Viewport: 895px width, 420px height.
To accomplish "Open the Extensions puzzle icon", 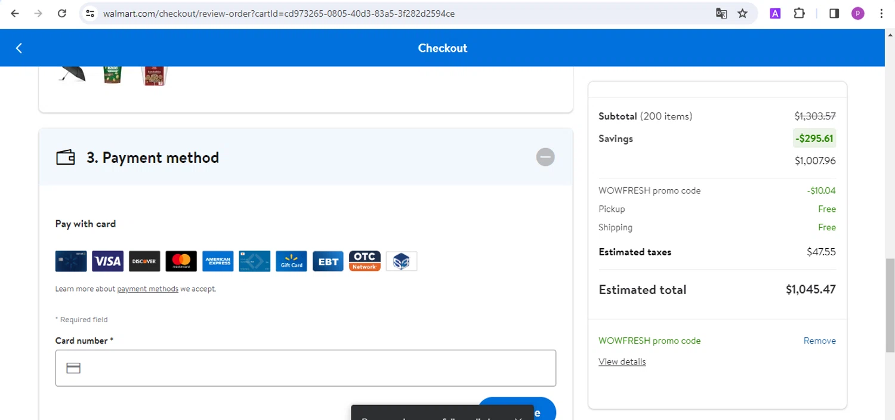I will (x=799, y=13).
